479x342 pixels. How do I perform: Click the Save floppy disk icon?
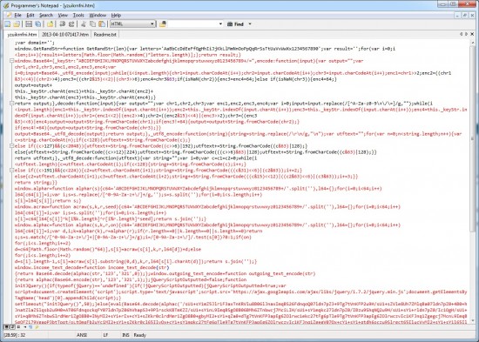pos(29,23)
